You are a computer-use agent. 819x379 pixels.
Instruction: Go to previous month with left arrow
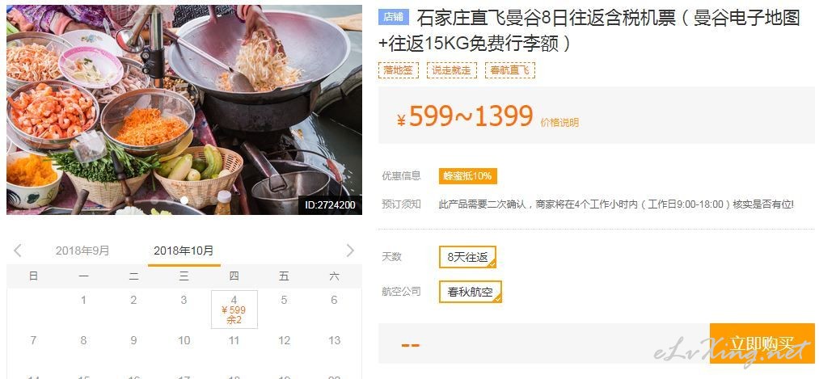17,251
